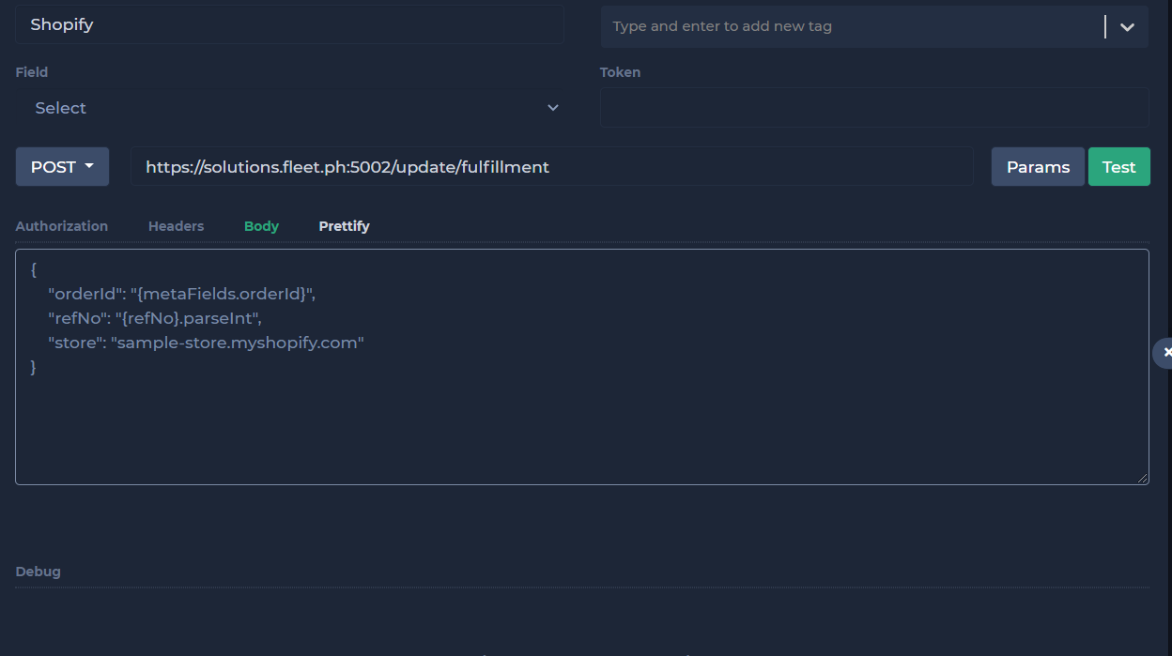The width and height of the screenshot is (1172, 656).
Task: Switch to the Headers tab
Action: coord(176,226)
